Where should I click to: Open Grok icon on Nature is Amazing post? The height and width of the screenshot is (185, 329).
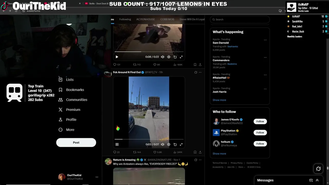coord(196,160)
